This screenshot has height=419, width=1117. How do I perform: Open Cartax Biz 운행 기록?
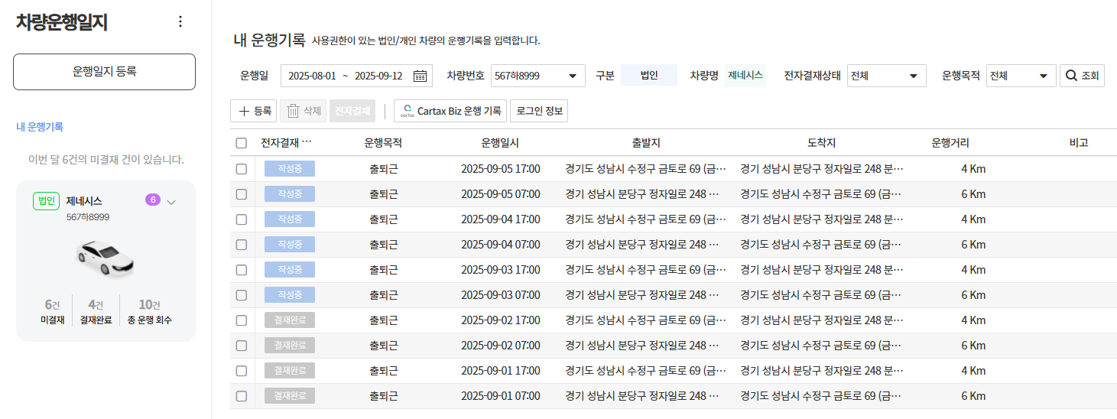pyautogui.click(x=450, y=111)
